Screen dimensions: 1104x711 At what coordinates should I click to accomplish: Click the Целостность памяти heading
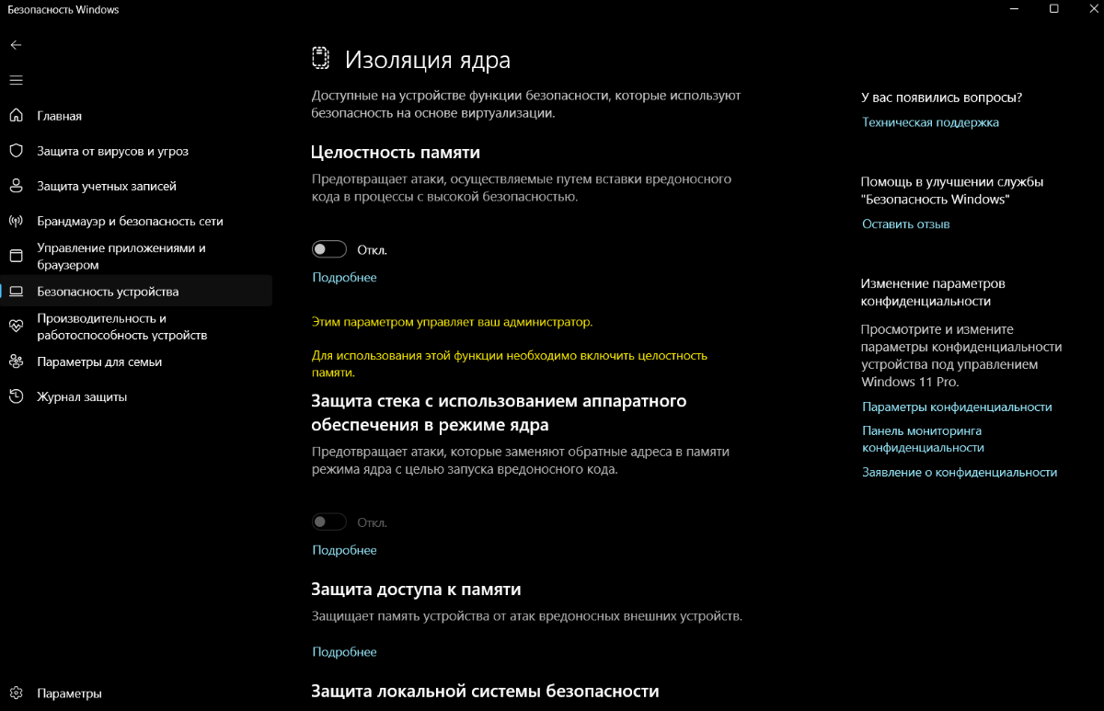[x=396, y=152]
